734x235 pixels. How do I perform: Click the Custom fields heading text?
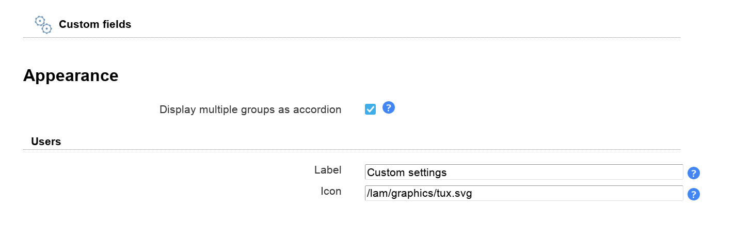(95, 24)
